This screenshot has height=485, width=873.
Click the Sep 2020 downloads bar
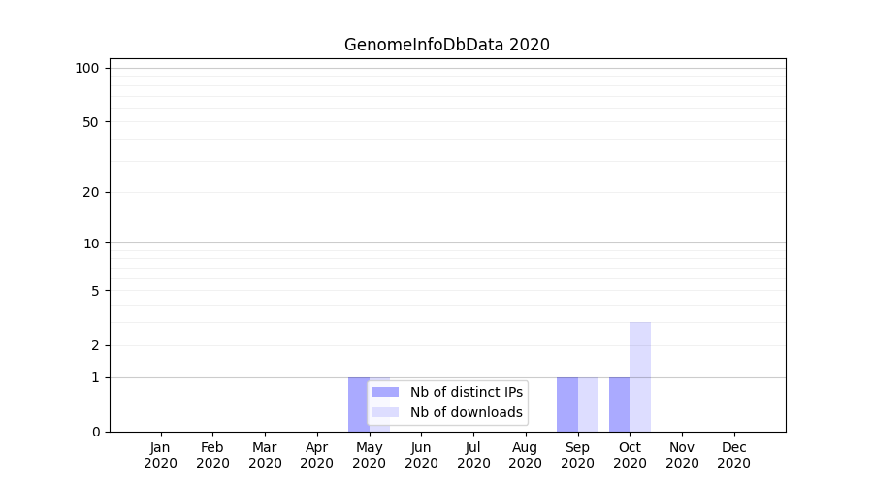588,404
